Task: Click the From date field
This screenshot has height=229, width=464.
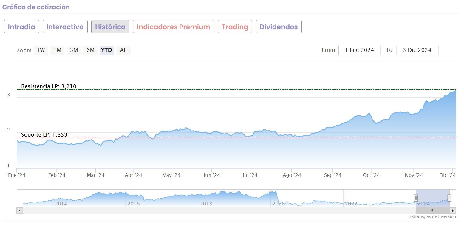Action: click(359, 50)
